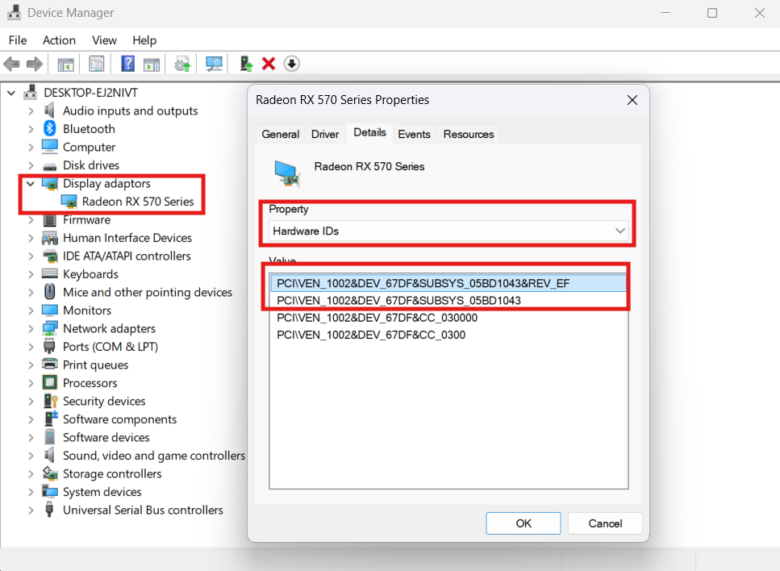This screenshot has height=571, width=780.
Task: Click the Display adaptors category icon
Action: tap(50, 184)
